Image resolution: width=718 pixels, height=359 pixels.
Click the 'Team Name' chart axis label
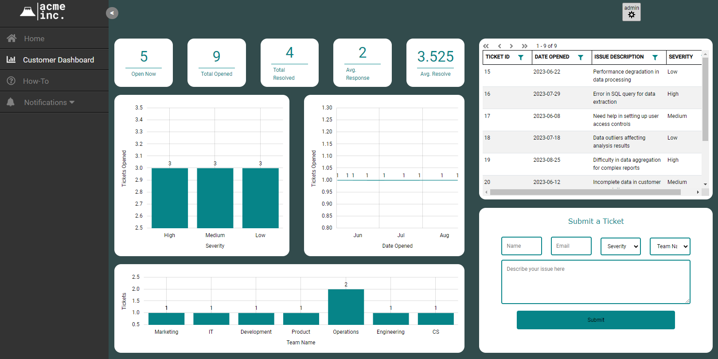(301, 343)
